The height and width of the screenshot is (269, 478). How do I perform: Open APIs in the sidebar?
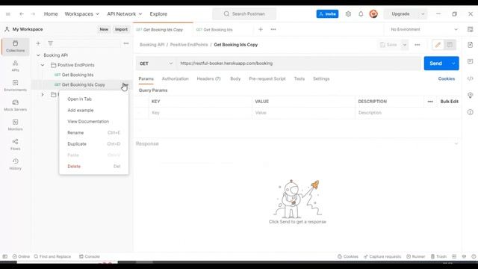15,66
